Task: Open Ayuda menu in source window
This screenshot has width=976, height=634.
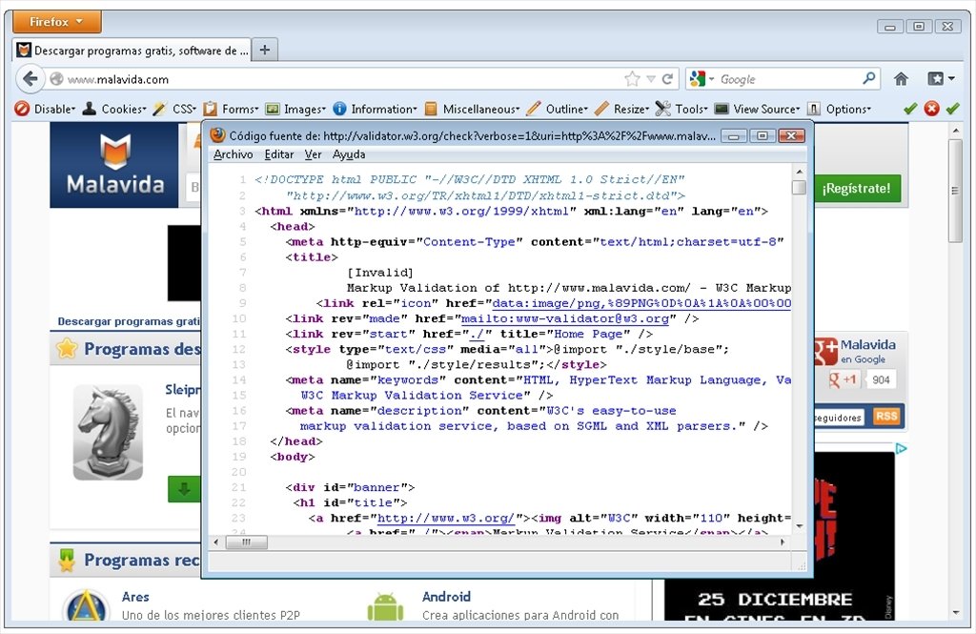Action: (349, 154)
